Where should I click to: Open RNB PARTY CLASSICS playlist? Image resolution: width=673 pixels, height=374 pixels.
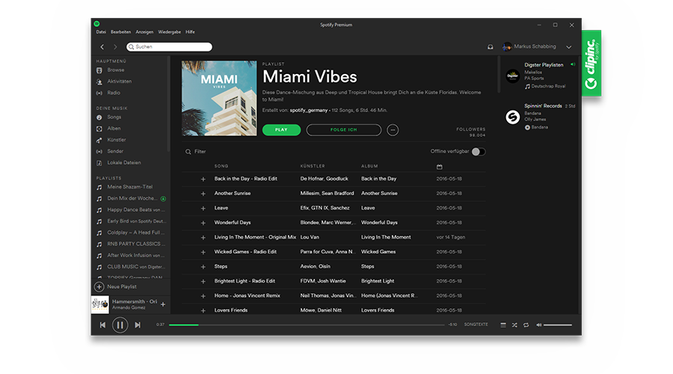click(x=135, y=244)
